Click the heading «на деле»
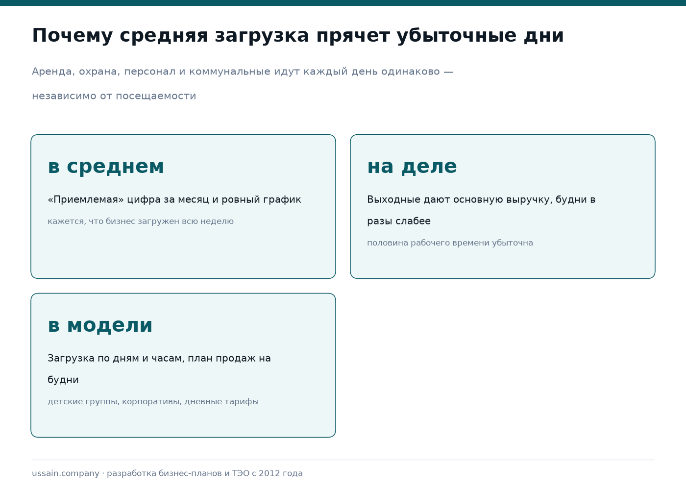 [x=412, y=167]
